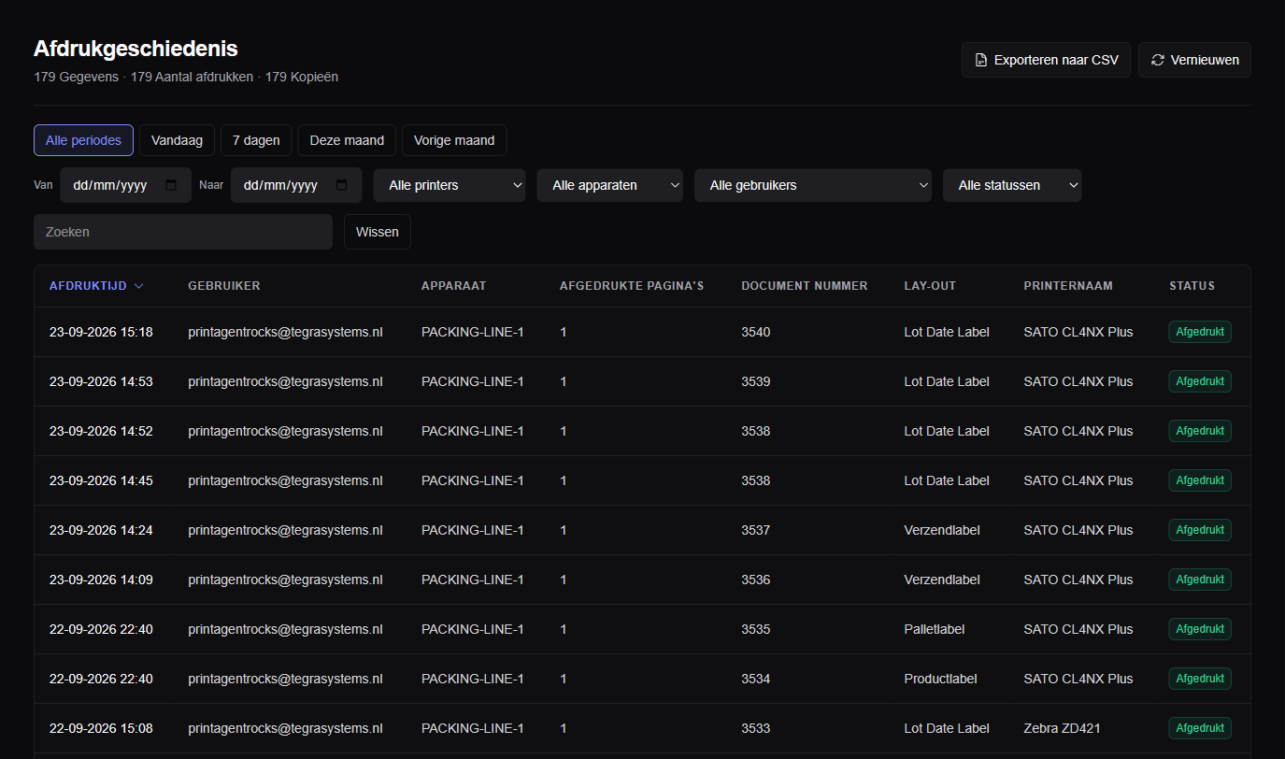Screen dimensions: 1285x759
Task: Click the timestamp 23-09-2026 14:53
Action: 101,381
